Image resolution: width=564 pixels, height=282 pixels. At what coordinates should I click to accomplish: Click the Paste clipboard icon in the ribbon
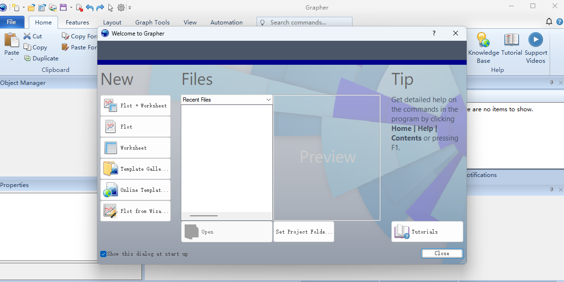pyautogui.click(x=12, y=39)
